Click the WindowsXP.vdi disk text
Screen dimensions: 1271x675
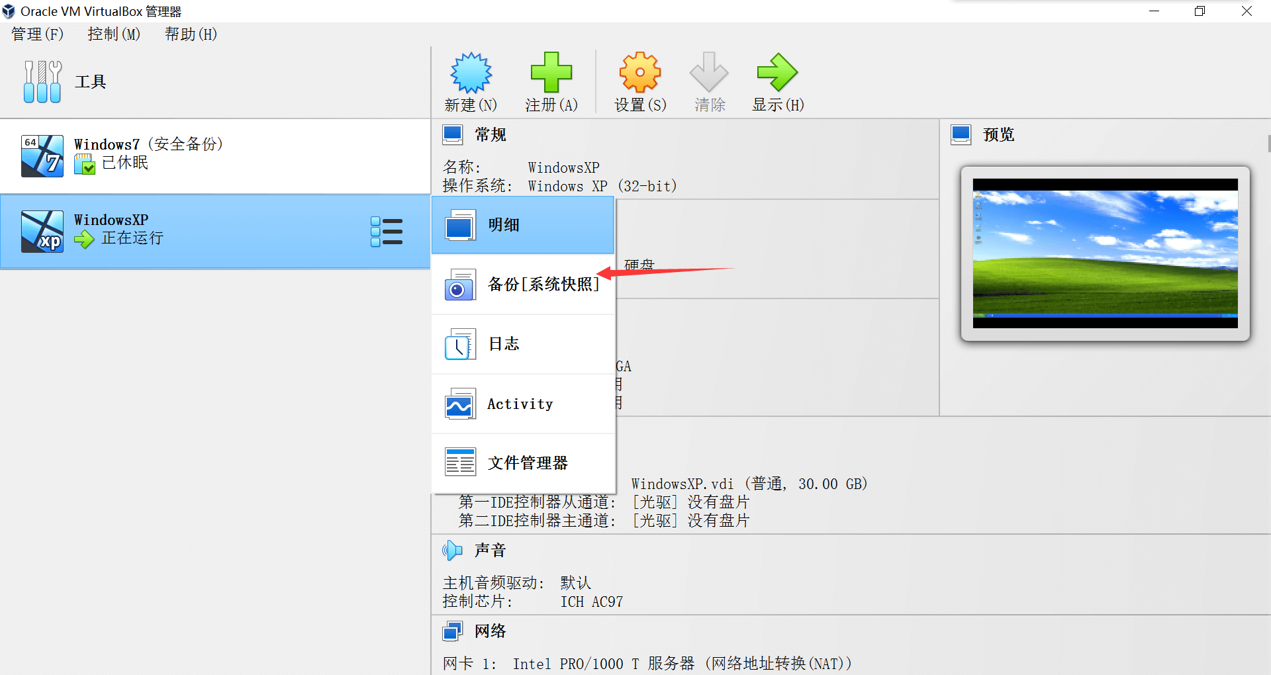point(749,484)
